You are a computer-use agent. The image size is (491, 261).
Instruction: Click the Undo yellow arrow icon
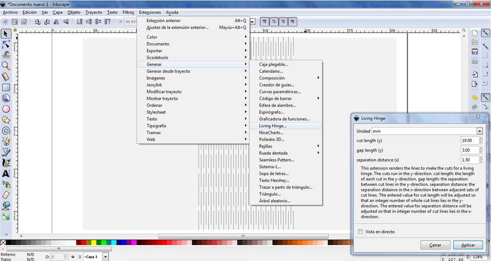click(475, 98)
